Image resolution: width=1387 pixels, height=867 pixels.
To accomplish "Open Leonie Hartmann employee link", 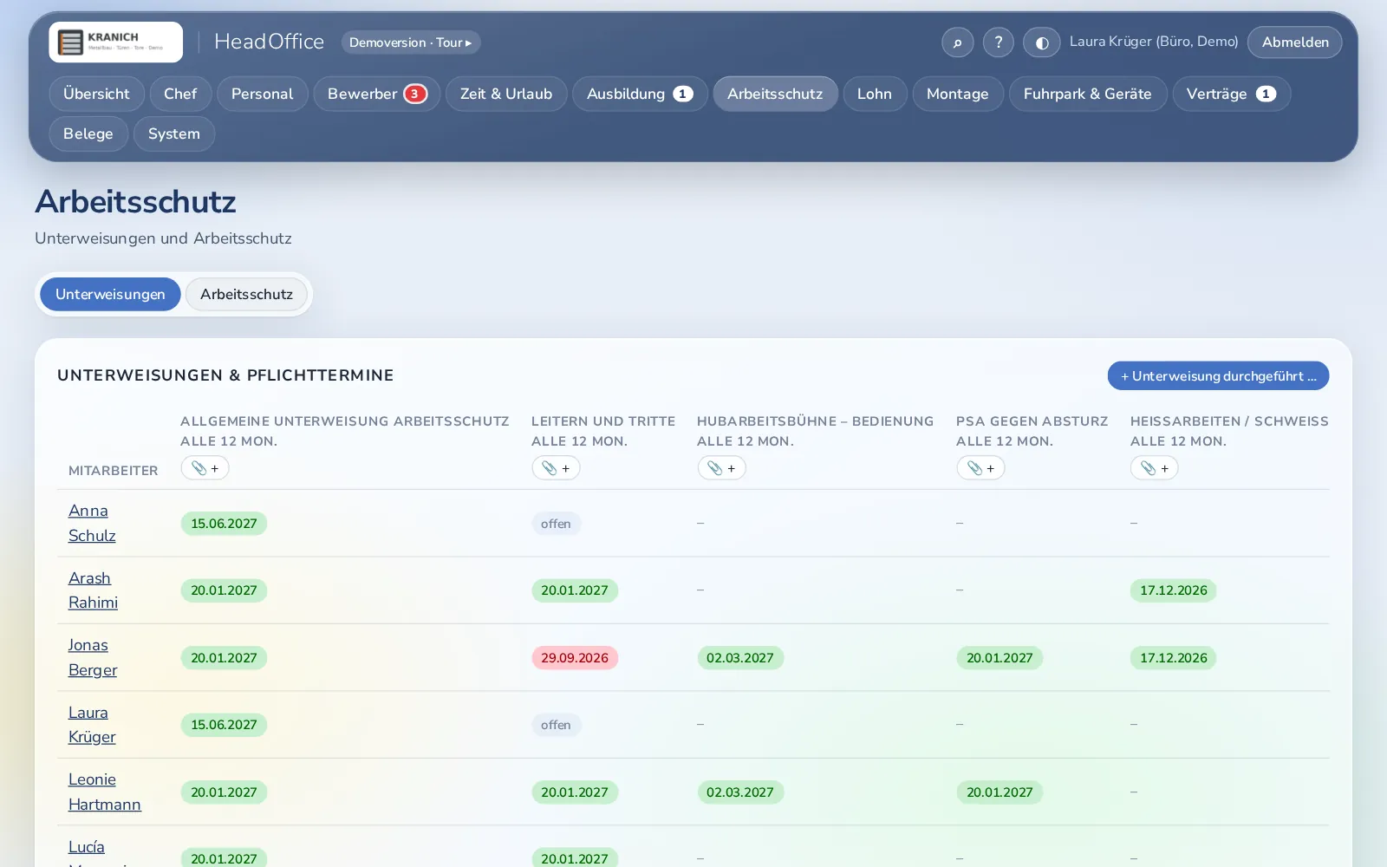I will coord(105,792).
